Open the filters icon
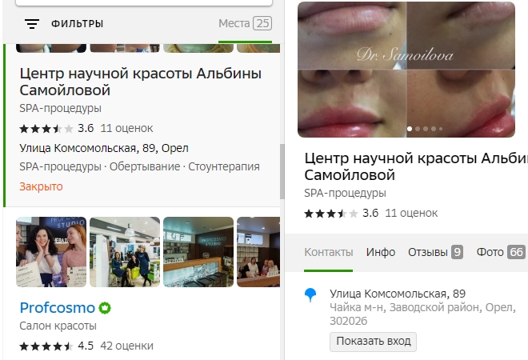The image size is (528, 360). [x=32, y=24]
